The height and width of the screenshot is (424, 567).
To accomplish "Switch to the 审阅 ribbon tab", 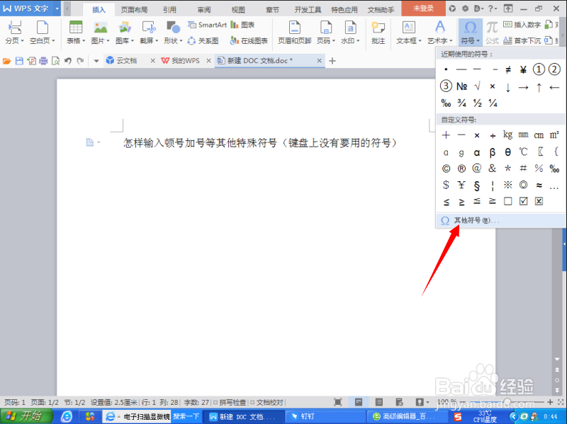I will [203, 9].
